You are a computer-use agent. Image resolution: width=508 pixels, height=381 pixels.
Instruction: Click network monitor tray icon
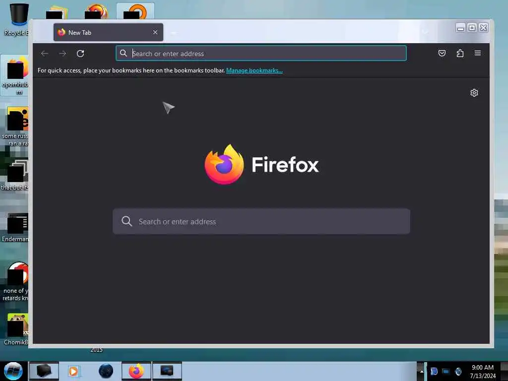tap(446, 371)
